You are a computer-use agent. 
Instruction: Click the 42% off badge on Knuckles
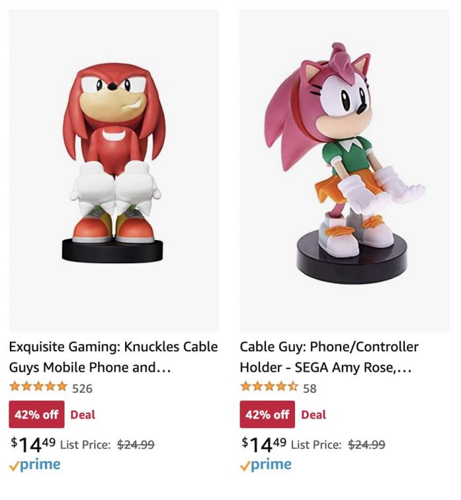click(x=37, y=414)
